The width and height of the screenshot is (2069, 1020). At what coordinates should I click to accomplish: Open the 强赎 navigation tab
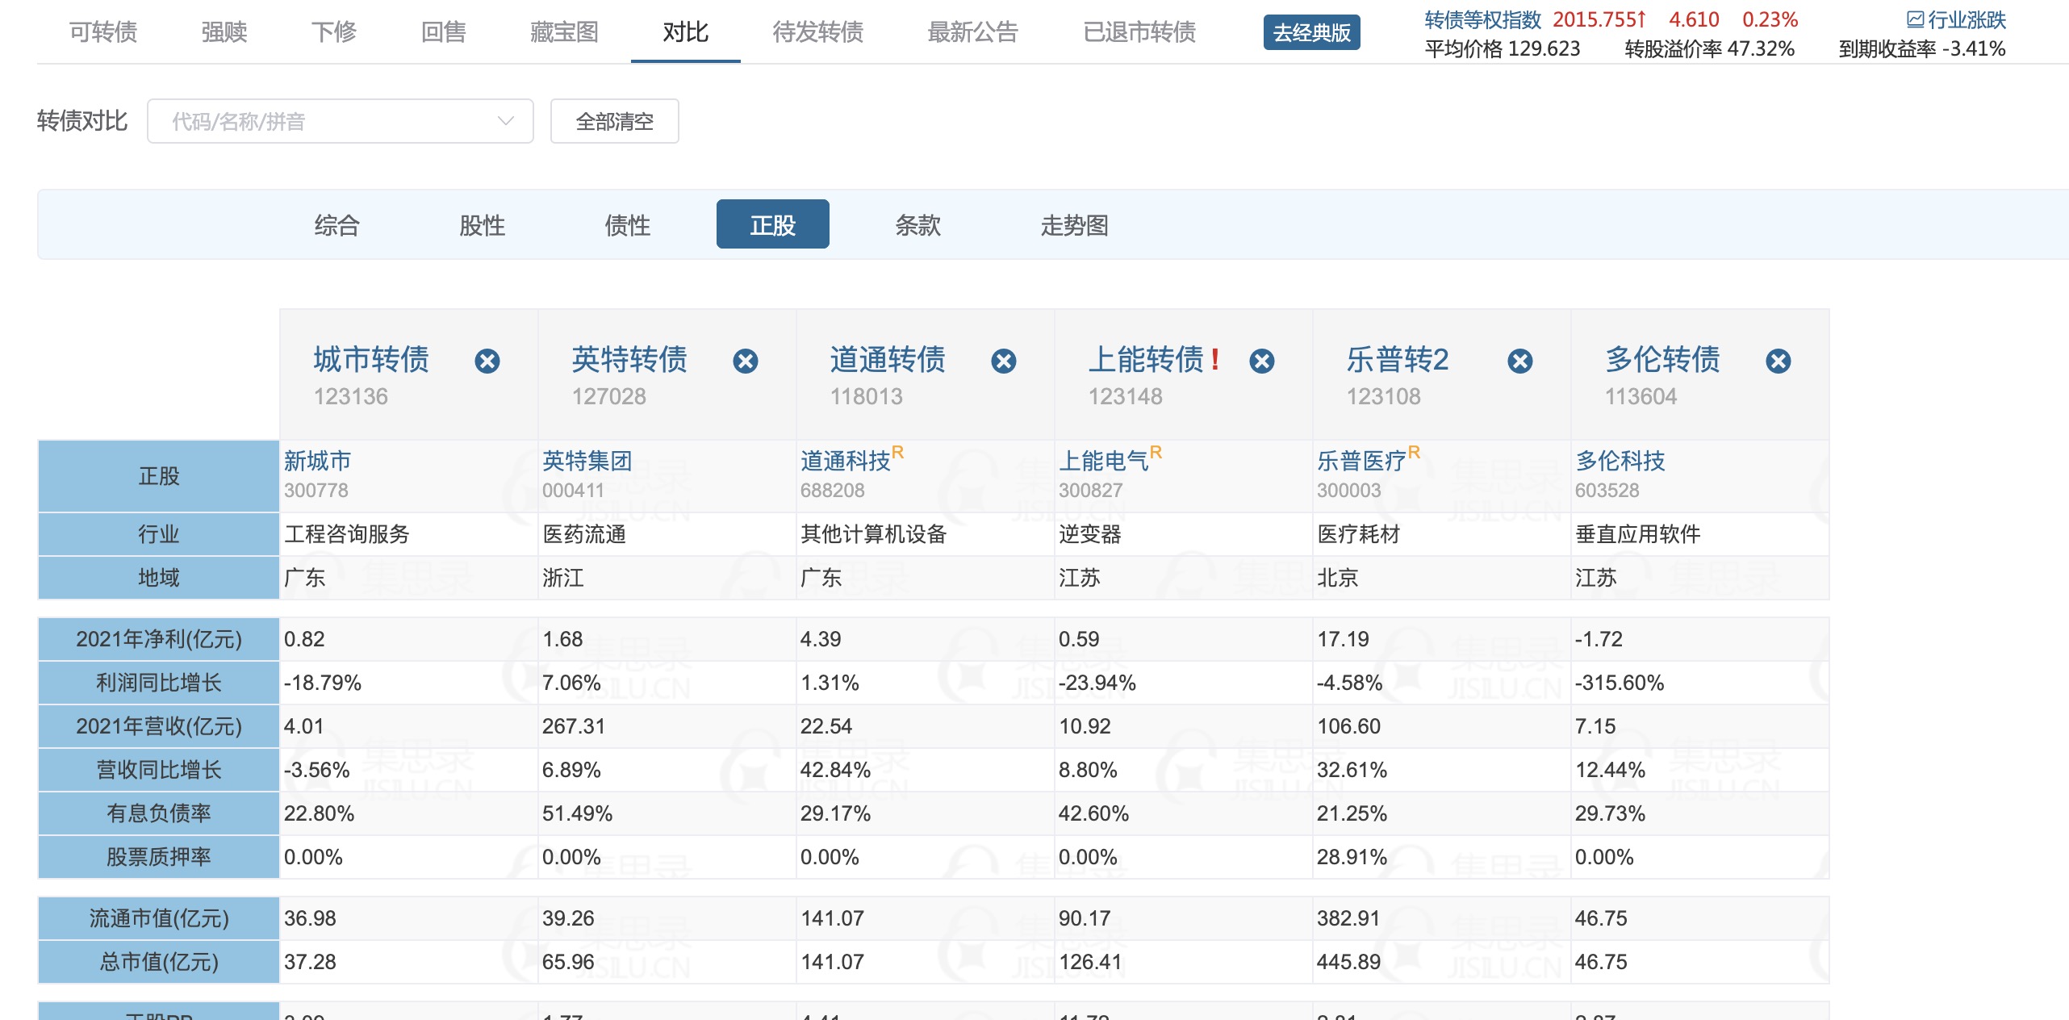(224, 32)
